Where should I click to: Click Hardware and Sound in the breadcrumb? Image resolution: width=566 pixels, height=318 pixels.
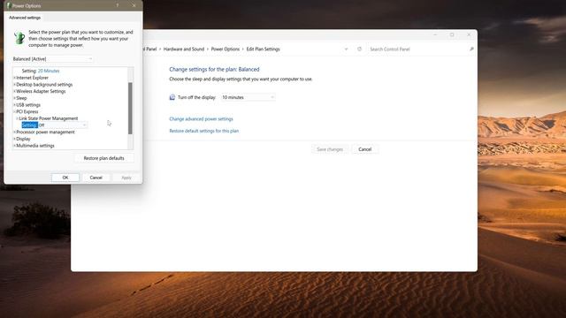pyautogui.click(x=184, y=49)
